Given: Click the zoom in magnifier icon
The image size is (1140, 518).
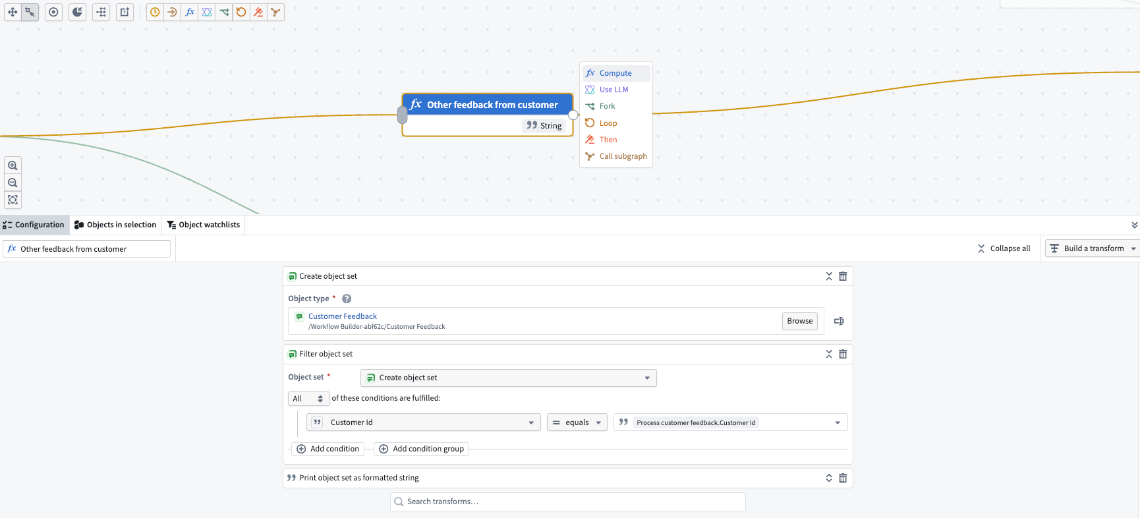Looking at the screenshot, I should tap(13, 165).
